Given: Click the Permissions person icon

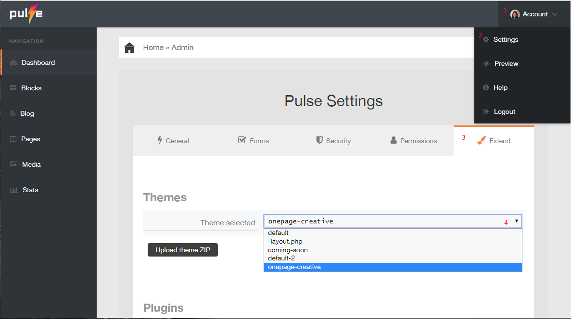Looking at the screenshot, I should point(393,140).
